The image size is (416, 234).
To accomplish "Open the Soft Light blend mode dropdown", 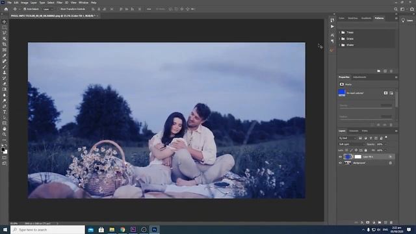I will [x=352, y=144].
